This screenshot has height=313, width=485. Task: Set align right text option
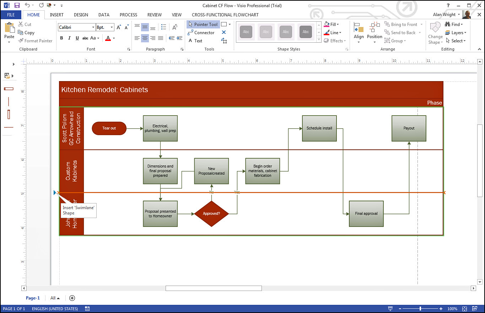(x=153, y=38)
